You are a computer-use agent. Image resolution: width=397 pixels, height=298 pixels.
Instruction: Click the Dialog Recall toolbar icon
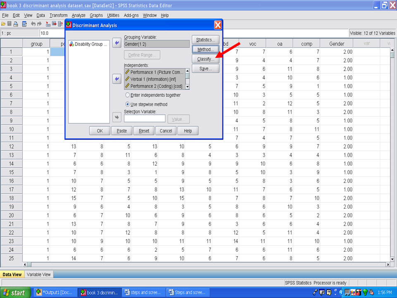(x=24, y=24)
